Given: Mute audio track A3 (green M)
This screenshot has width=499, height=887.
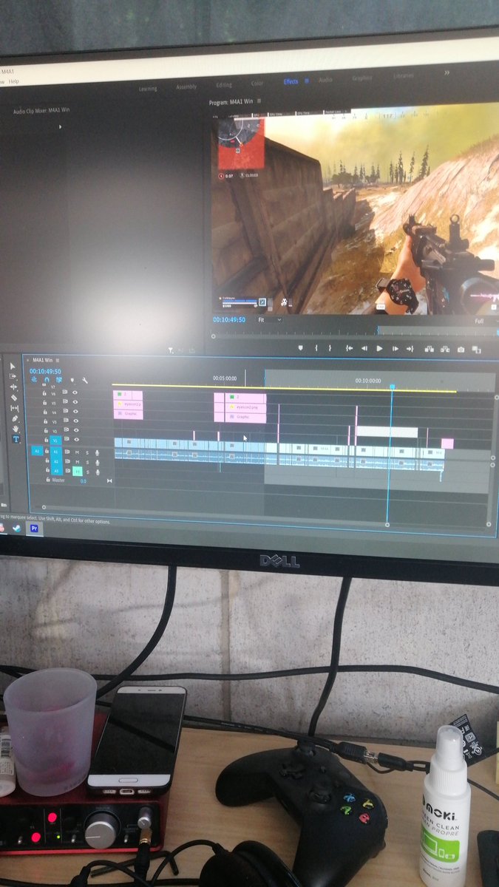Looking at the screenshot, I should coord(77,471).
